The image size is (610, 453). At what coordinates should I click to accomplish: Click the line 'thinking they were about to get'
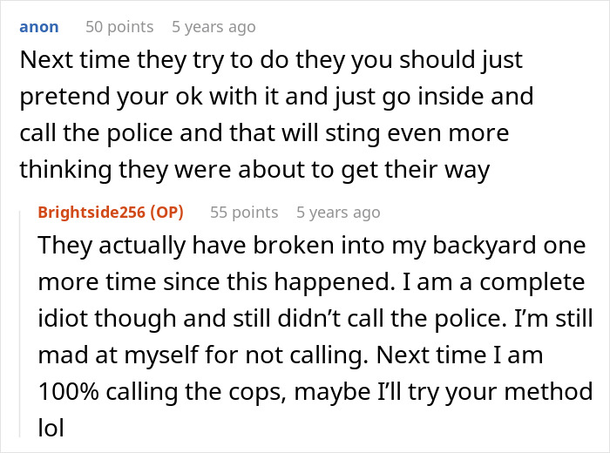[x=254, y=170]
